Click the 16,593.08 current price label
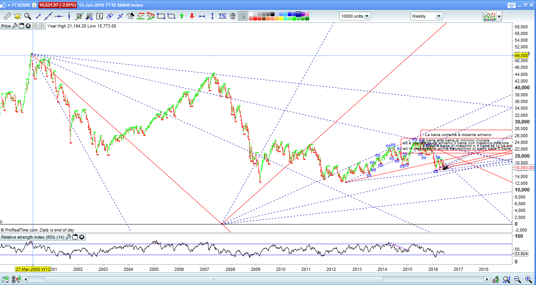536x285 pixels. [x=524, y=167]
